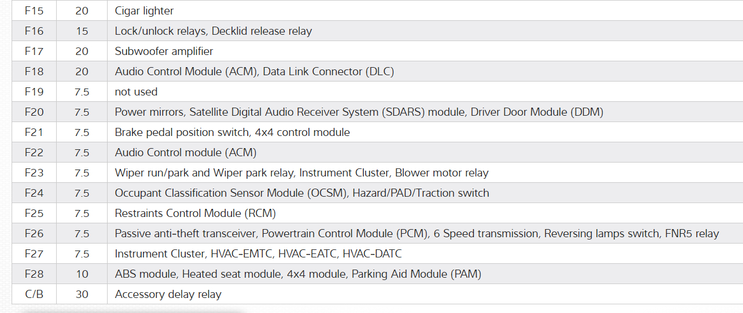743x313 pixels.
Task: Select the 'Cigar lighter' description text
Action: 144,11
